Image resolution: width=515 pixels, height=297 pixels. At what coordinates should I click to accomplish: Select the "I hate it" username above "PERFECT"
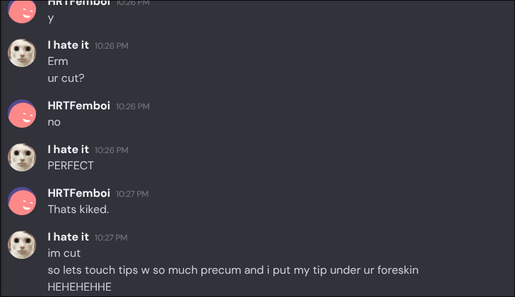(68, 150)
